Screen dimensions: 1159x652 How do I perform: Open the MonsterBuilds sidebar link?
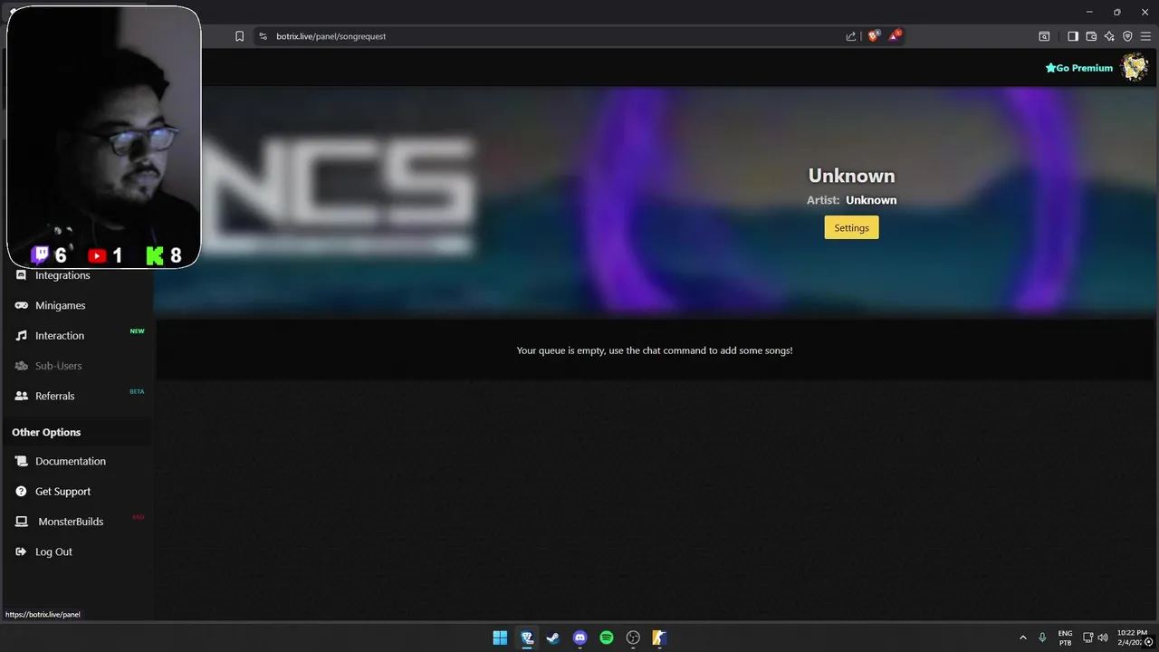click(71, 522)
